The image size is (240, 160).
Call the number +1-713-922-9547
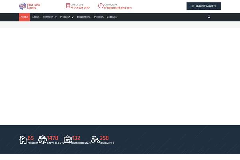[80, 8]
